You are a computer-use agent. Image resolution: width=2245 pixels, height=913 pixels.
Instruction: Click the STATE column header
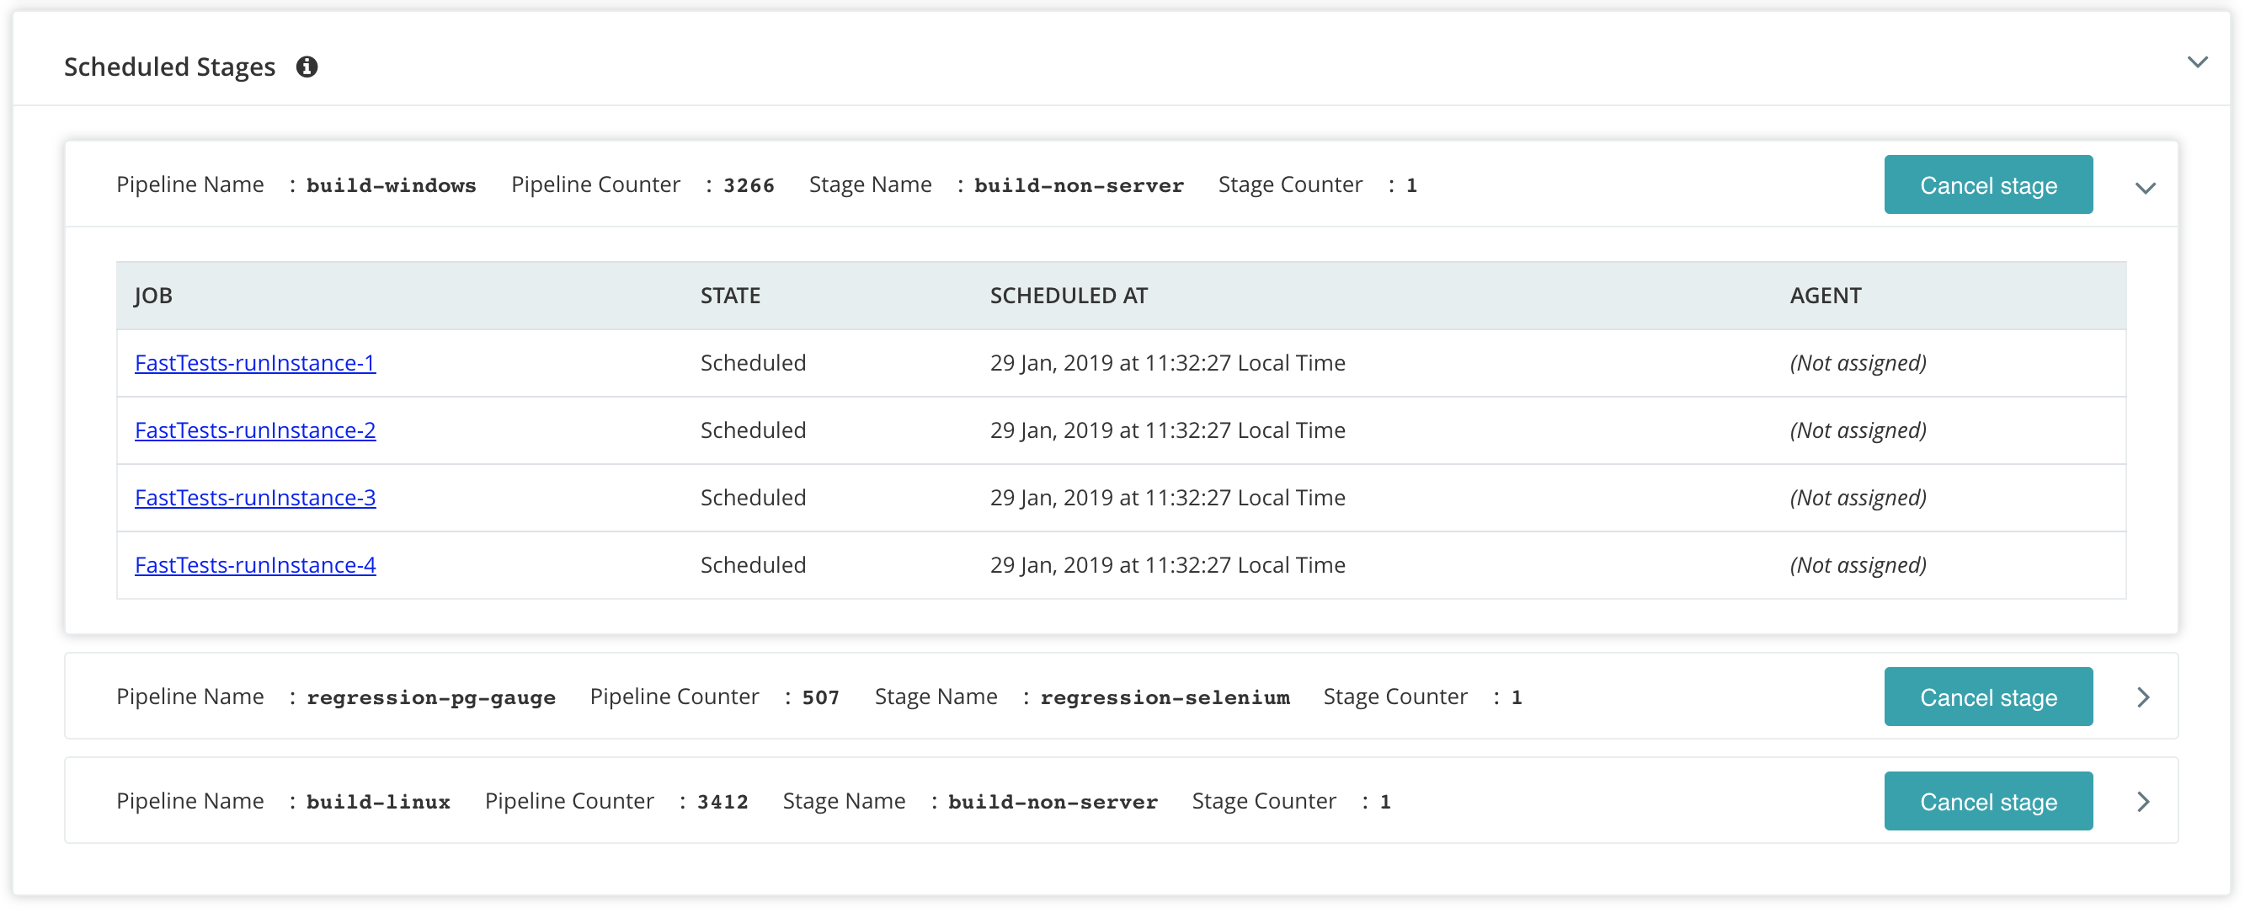[x=730, y=296]
